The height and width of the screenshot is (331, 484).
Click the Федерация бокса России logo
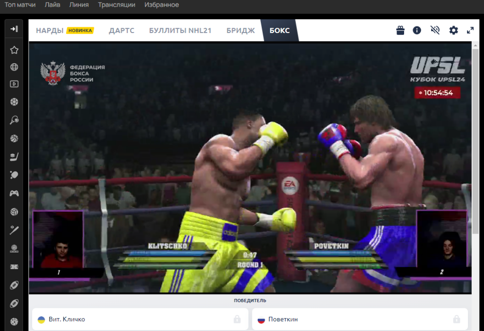pyautogui.click(x=73, y=73)
